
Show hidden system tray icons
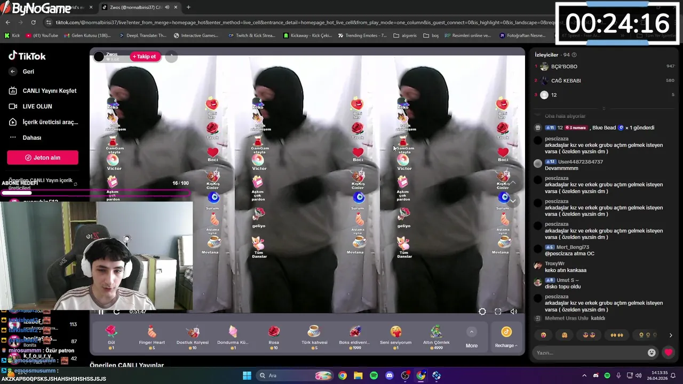[584, 375]
